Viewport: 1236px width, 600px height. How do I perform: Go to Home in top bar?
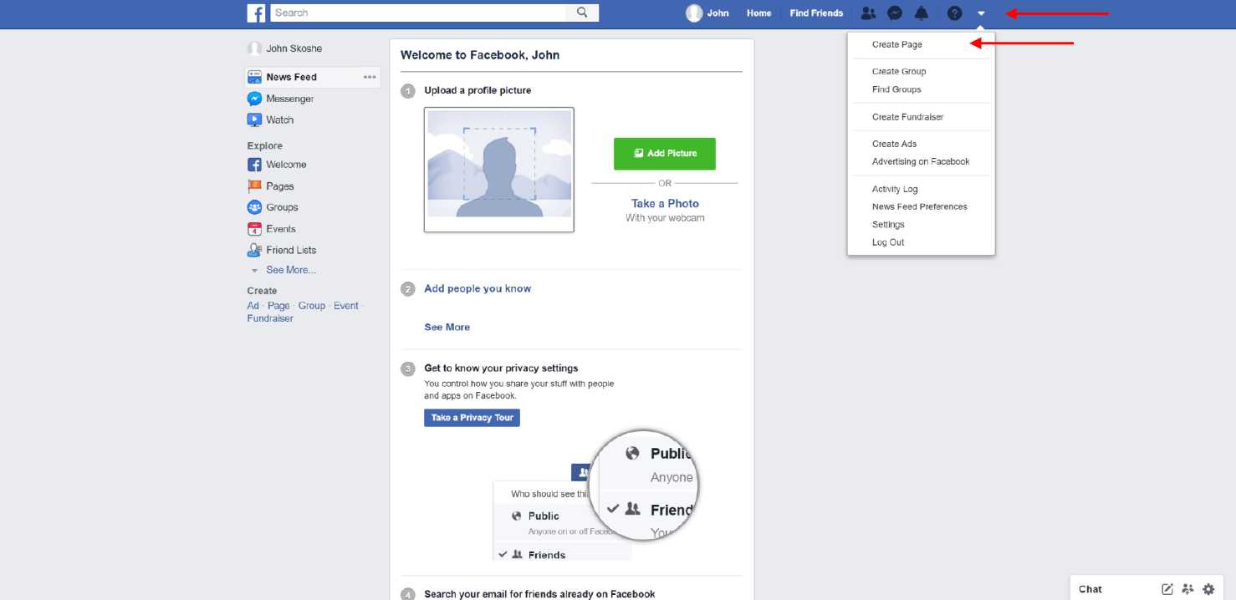(x=759, y=13)
